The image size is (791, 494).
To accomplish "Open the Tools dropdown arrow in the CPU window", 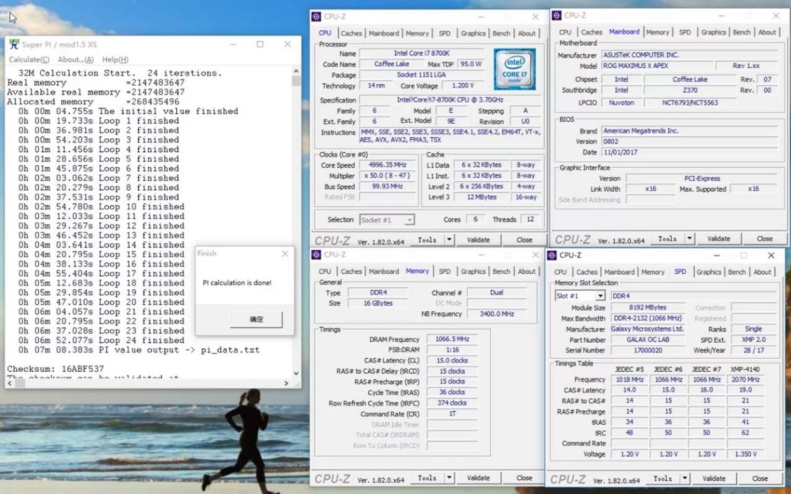I will [449, 240].
